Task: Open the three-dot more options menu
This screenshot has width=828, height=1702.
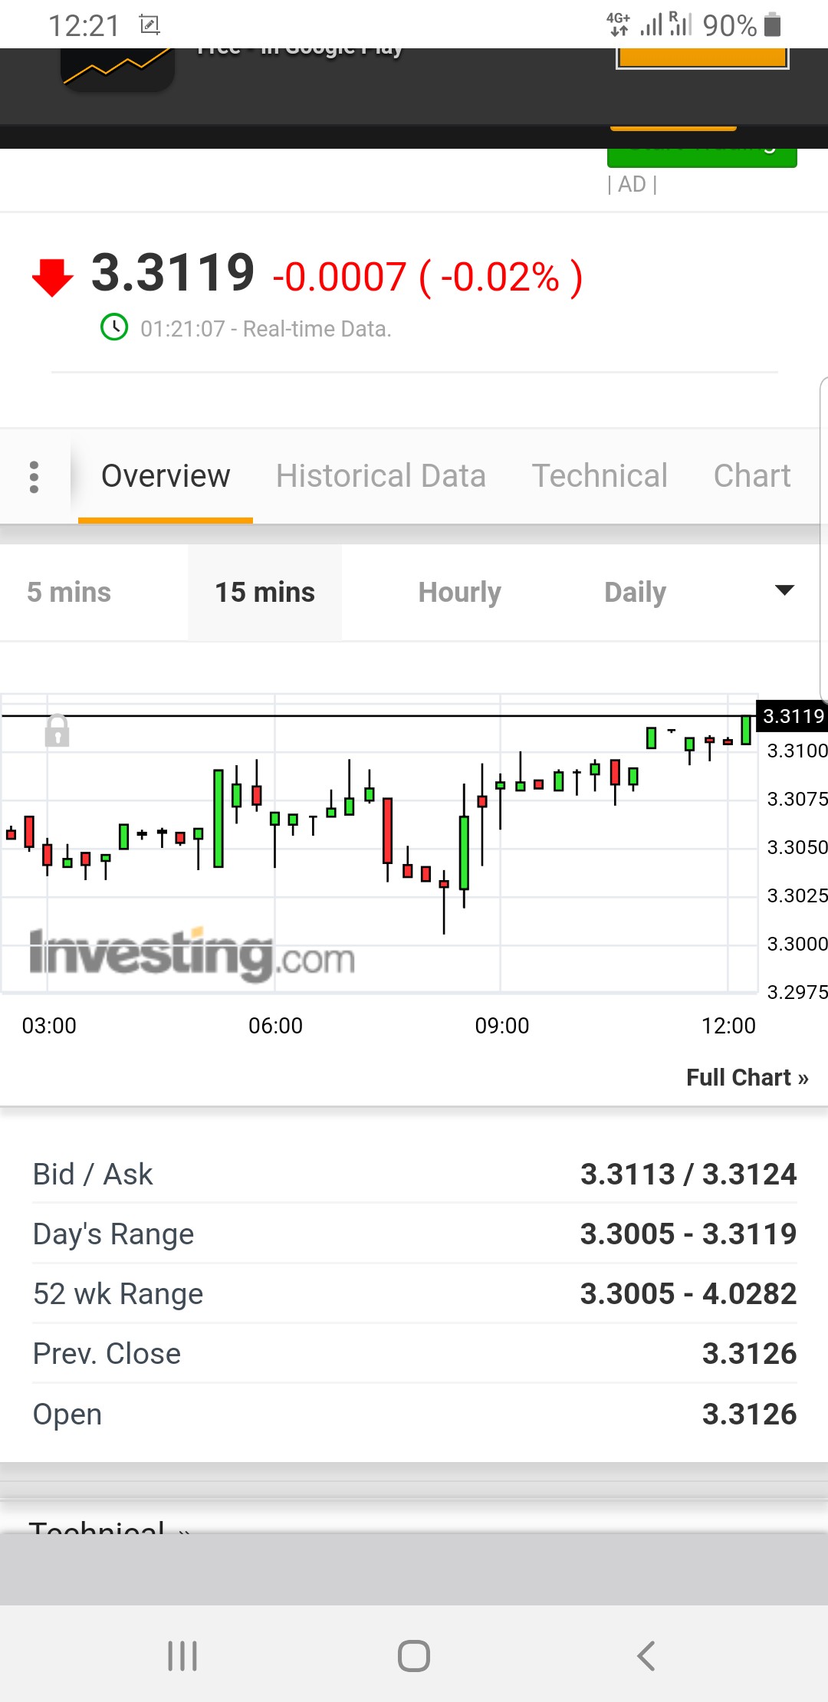Action: pyautogui.click(x=34, y=477)
